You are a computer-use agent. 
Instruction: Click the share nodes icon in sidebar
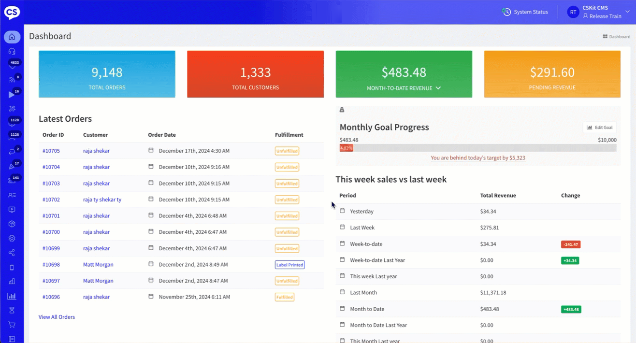tap(12, 253)
